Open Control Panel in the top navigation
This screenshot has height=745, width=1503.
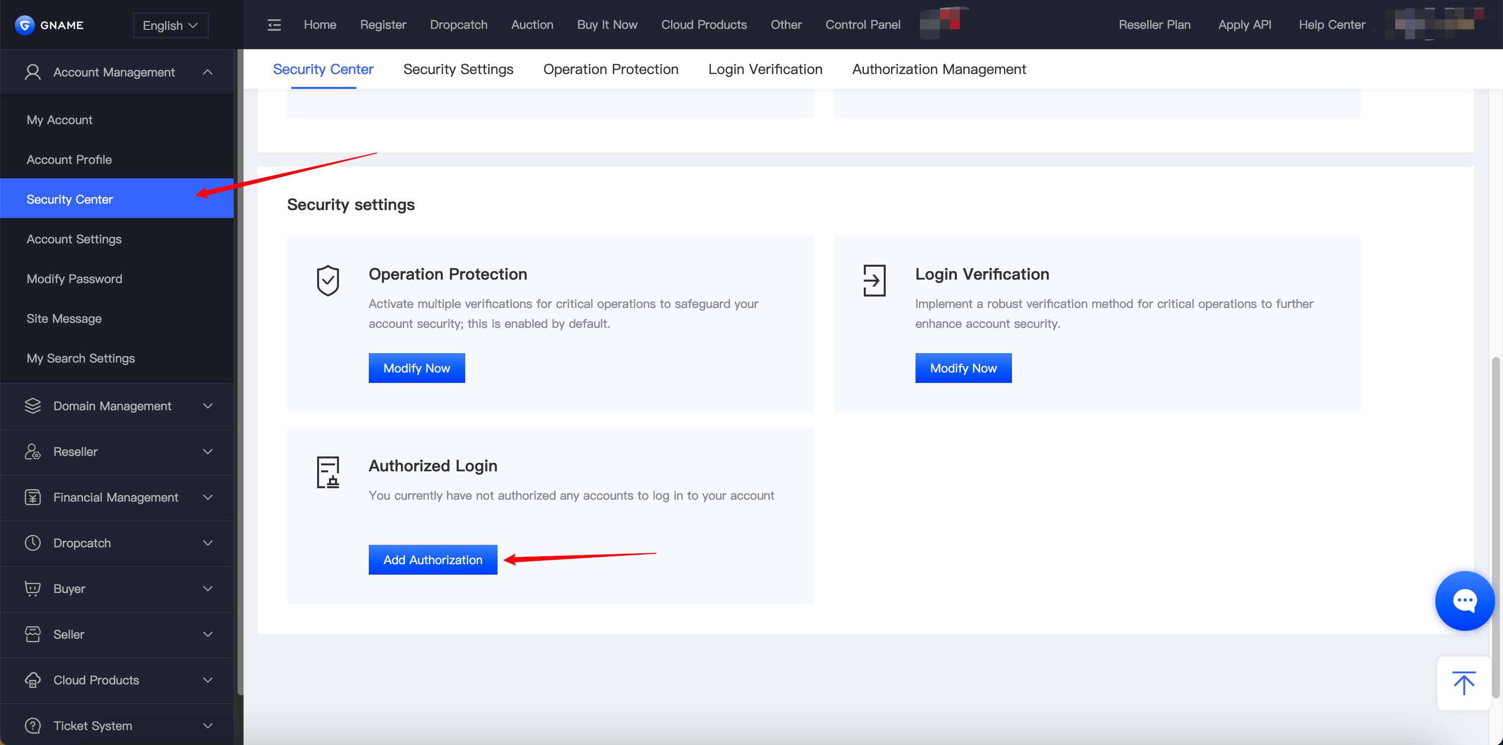click(862, 25)
